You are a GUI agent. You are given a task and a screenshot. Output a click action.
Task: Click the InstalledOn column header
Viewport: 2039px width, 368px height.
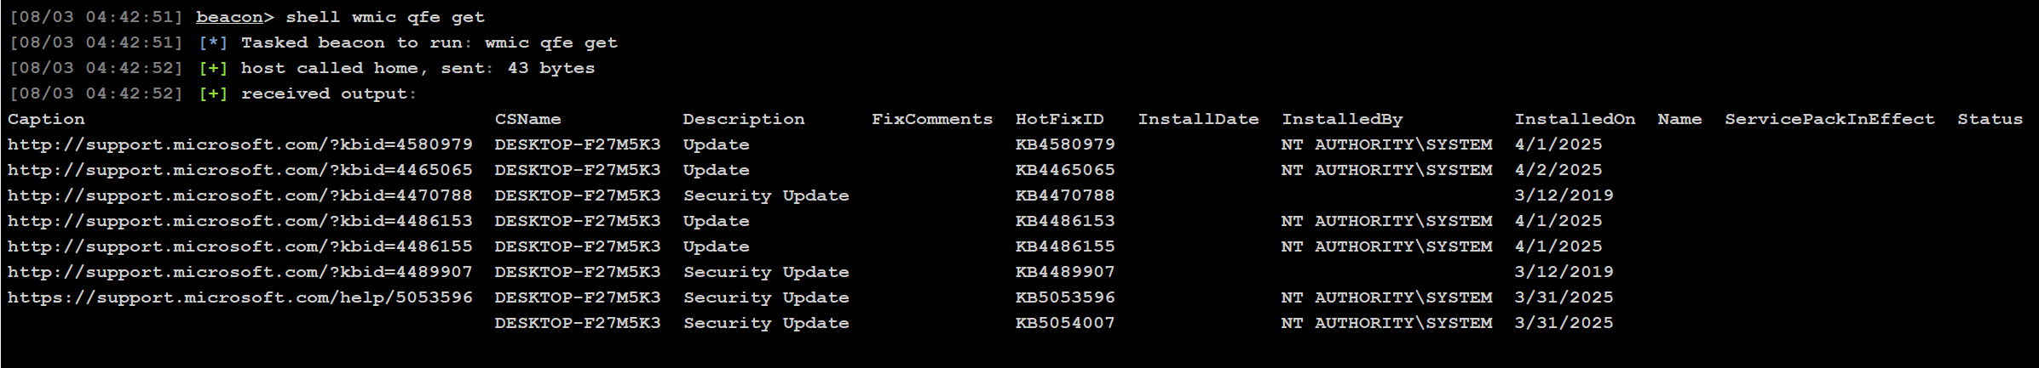coord(1575,119)
